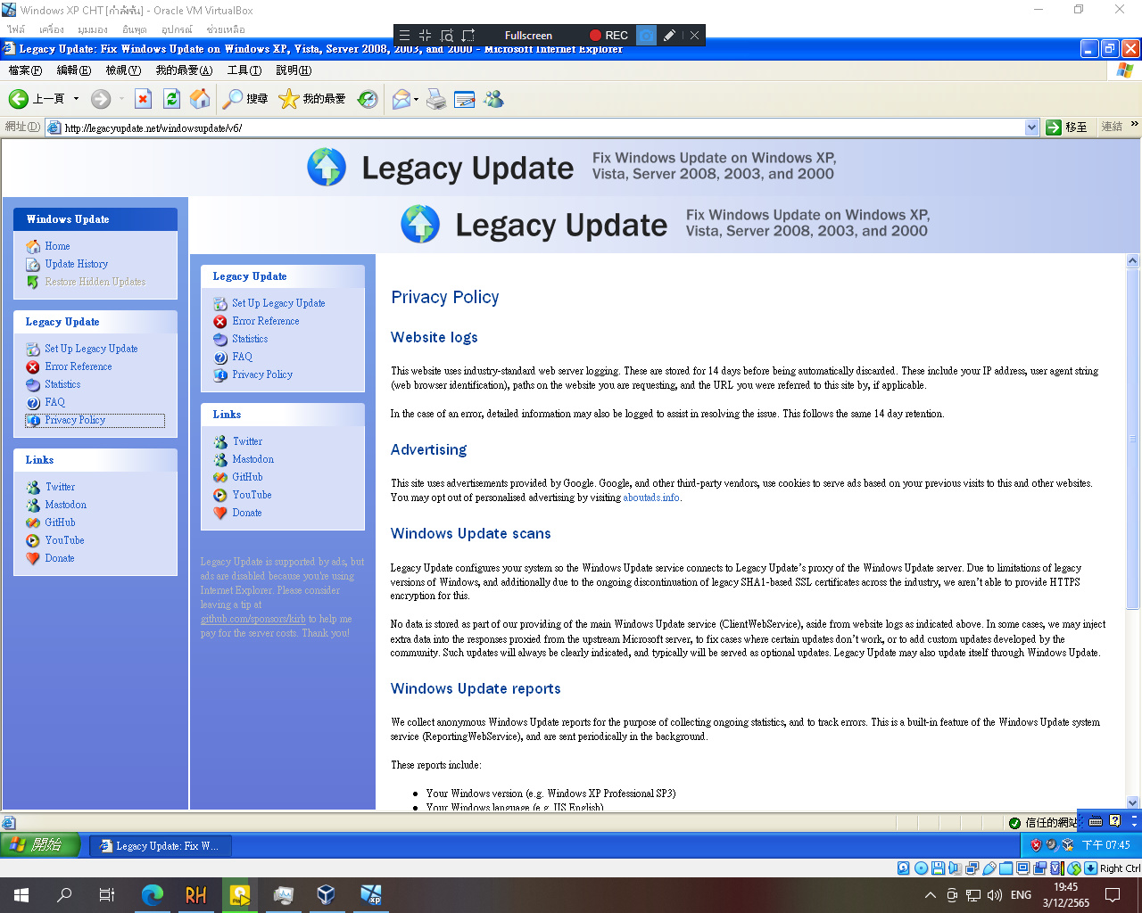The image size is (1142, 913).
Task: Click the XP volume speaker tray icon
Action: pos(1052,844)
